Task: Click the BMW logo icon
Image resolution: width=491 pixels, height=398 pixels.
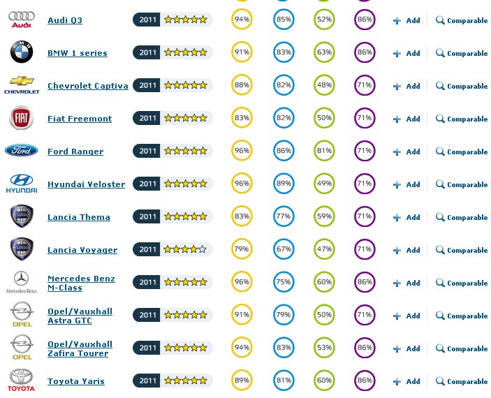Action: (21, 52)
